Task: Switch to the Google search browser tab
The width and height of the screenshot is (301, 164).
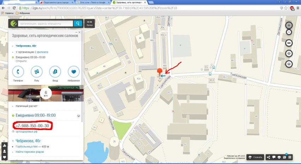Action: point(92,2)
